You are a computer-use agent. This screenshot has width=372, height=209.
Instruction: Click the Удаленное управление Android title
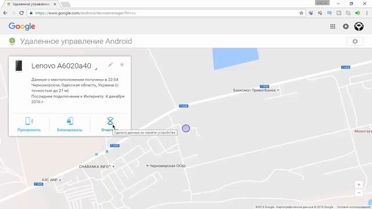[x=76, y=41]
